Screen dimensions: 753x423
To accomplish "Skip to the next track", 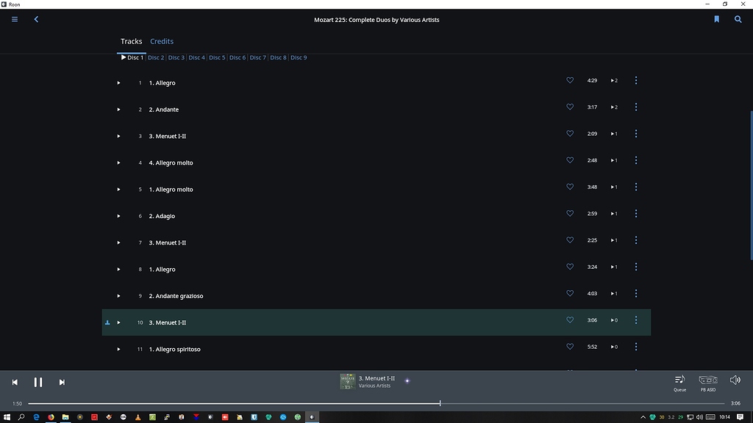I will (x=62, y=382).
